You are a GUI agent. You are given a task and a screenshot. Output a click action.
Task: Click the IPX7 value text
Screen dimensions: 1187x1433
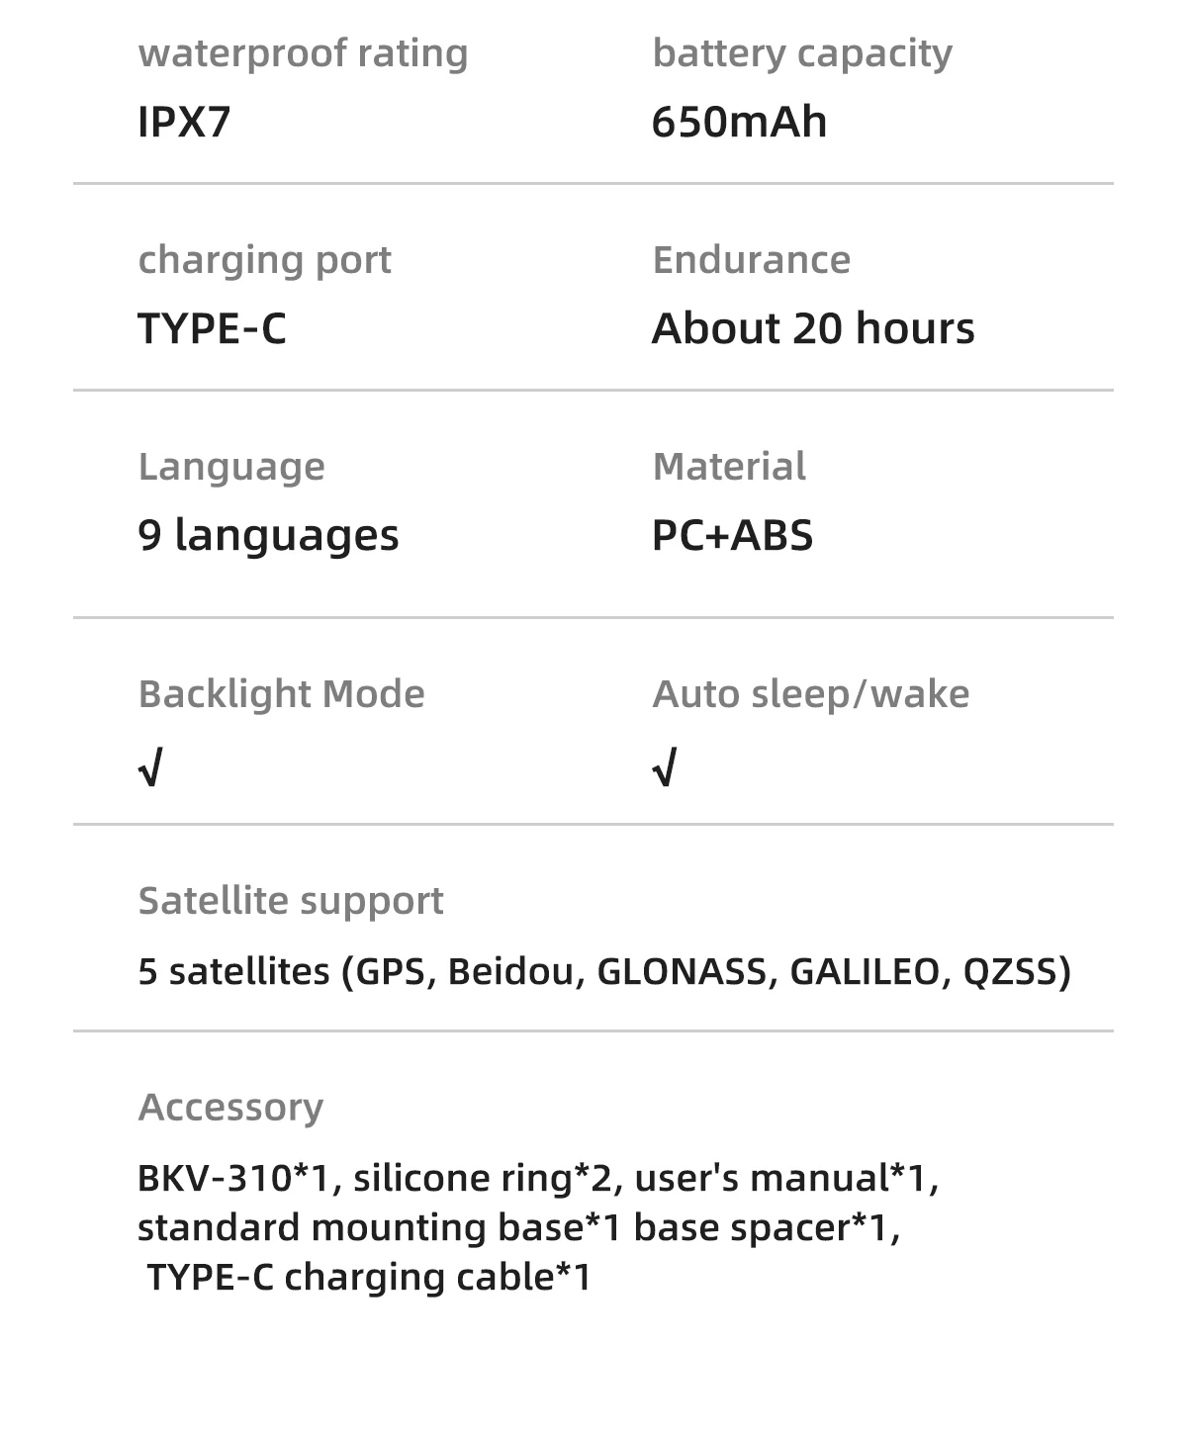(184, 122)
